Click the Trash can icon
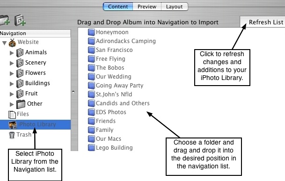285x181 pixels. tap(12, 135)
